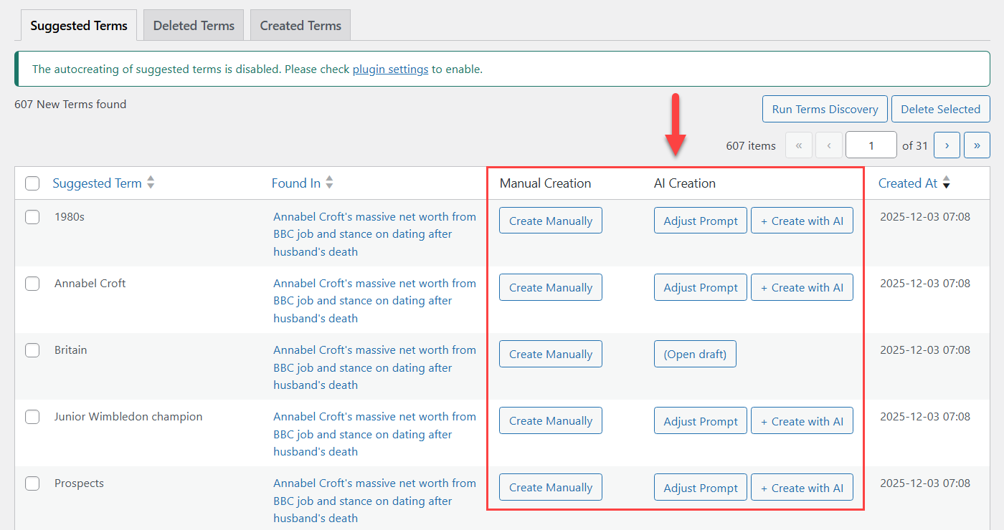Create the Annabel Croft term manually
This screenshot has height=530, width=1004.
550,286
